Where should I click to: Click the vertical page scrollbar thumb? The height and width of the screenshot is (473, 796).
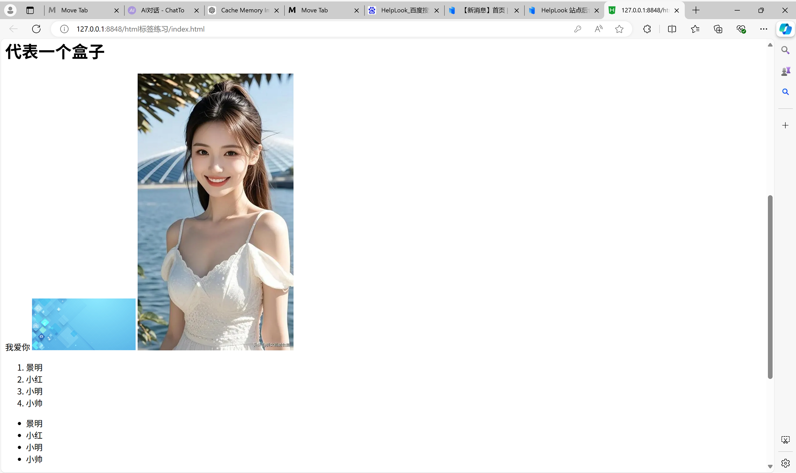tap(770, 287)
